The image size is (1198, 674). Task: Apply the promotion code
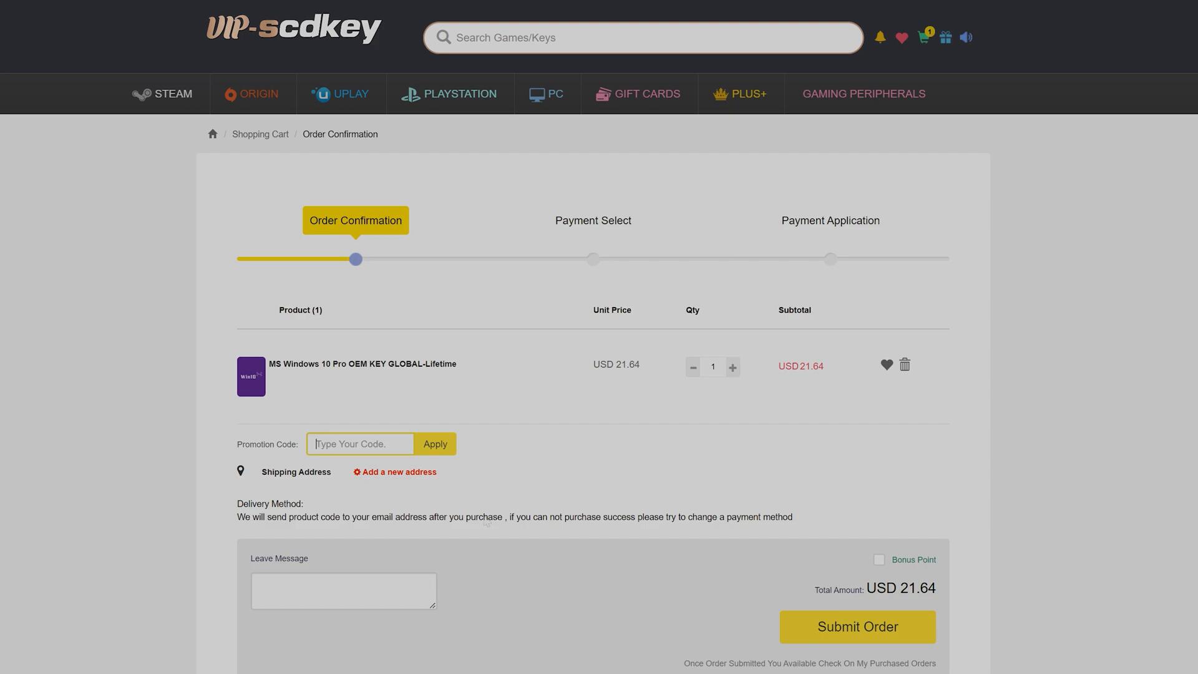(x=435, y=444)
